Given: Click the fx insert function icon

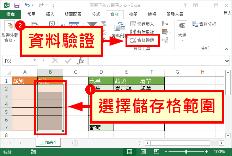Looking at the screenshot, I should (x=80, y=61).
